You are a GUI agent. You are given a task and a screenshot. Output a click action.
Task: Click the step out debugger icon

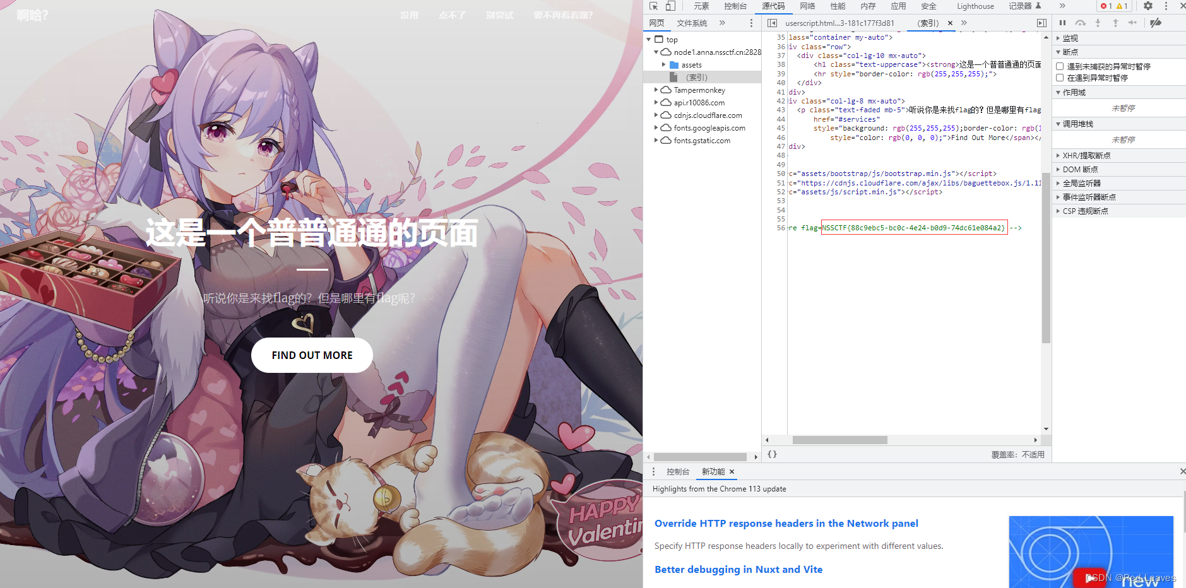[1115, 23]
